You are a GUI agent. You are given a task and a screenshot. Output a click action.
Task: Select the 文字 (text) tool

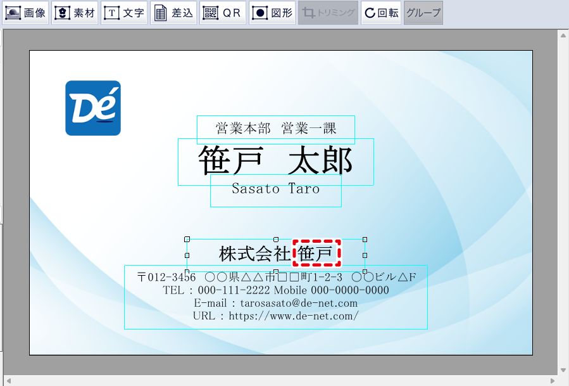coord(124,13)
